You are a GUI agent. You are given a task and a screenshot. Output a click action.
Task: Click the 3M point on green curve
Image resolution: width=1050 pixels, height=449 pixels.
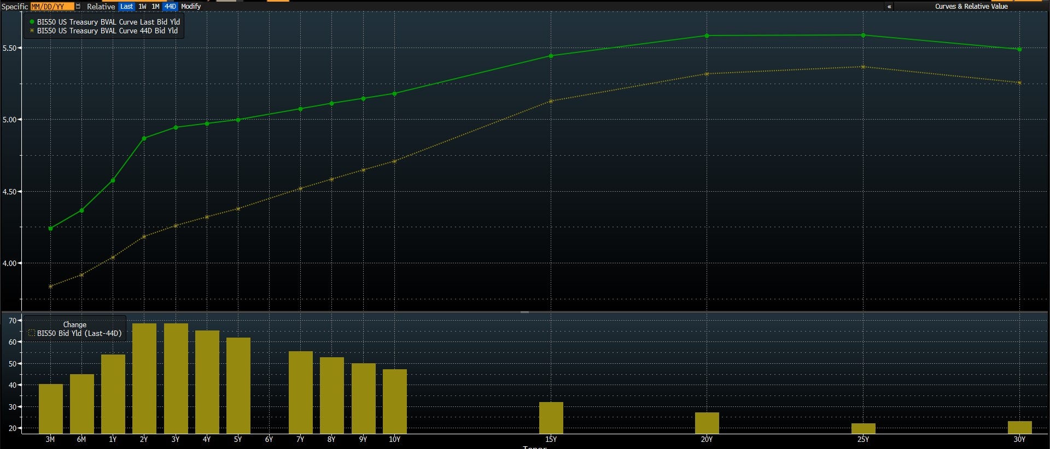(51, 228)
